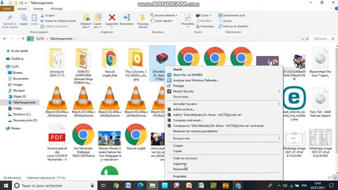Click Supprimer in context menu
This screenshot has width=338, height=190.
(180, 164)
